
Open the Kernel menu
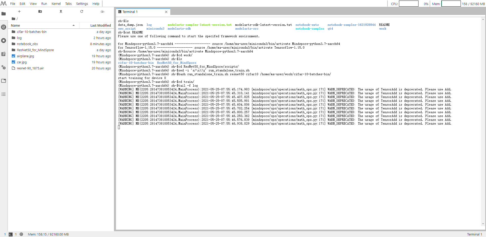pyautogui.click(x=56, y=4)
